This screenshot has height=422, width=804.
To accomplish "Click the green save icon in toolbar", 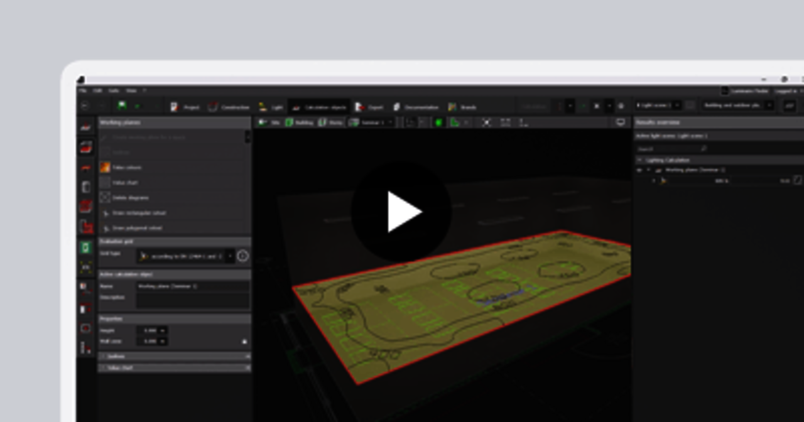I will point(122,106).
